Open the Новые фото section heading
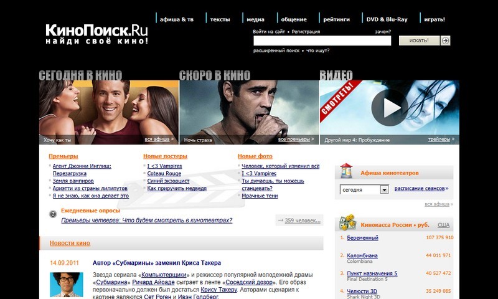 click(x=255, y=156)
